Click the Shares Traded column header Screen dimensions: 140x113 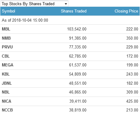[74, 11]
